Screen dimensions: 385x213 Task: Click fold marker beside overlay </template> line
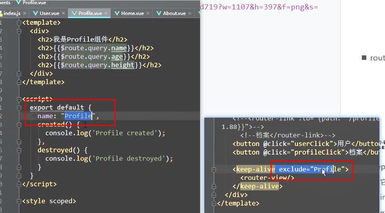pyautogui.click(x=214, y=204)
